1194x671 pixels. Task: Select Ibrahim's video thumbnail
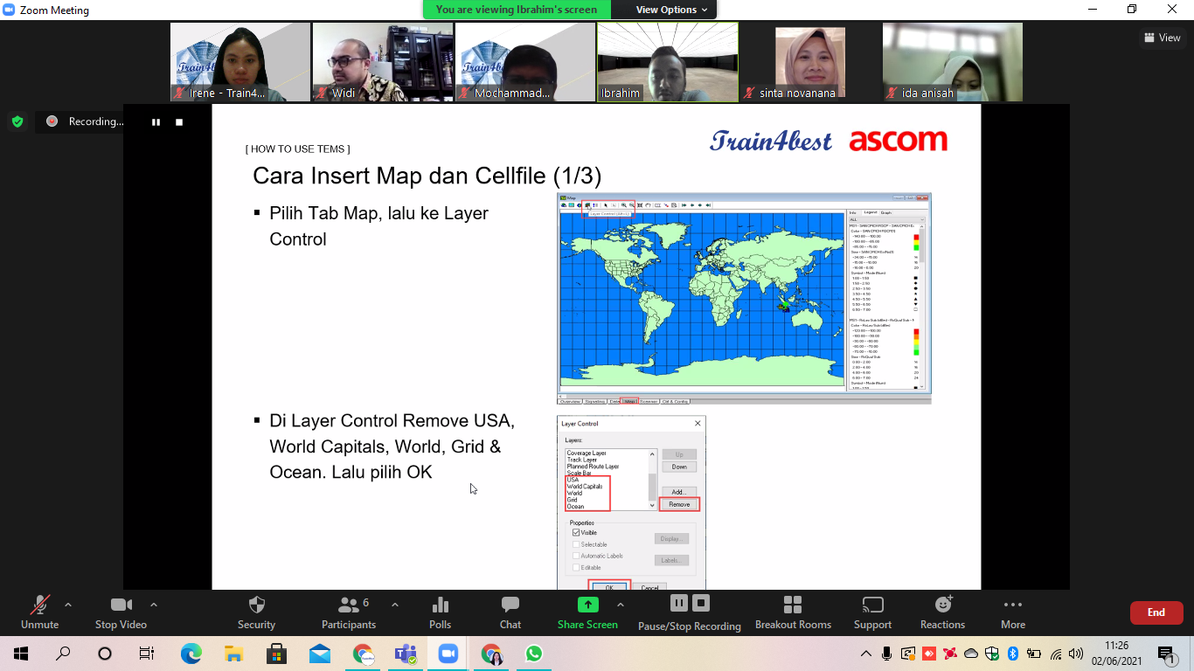[668, 62]
